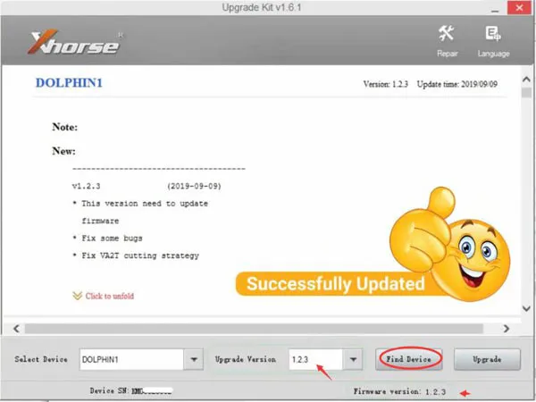Viewport: 536px width, 402px height.
Task: Click the 'Select Device' label
Action: (x=41, y=359)
